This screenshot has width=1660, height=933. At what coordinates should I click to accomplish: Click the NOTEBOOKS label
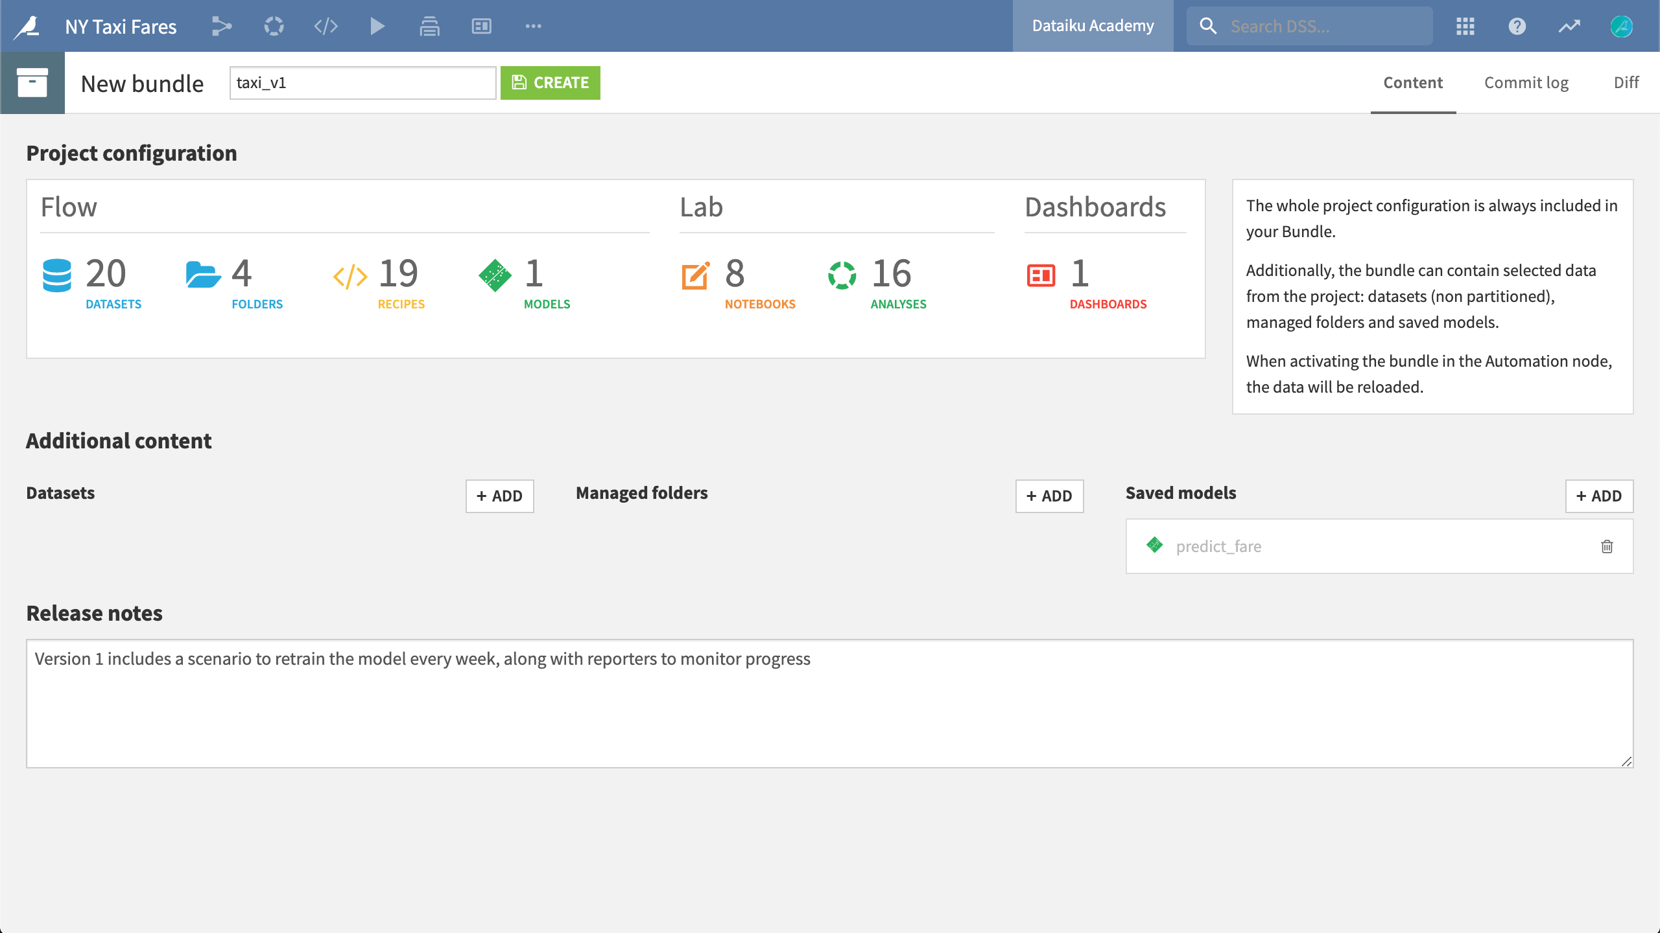click(x=760, y=304)
